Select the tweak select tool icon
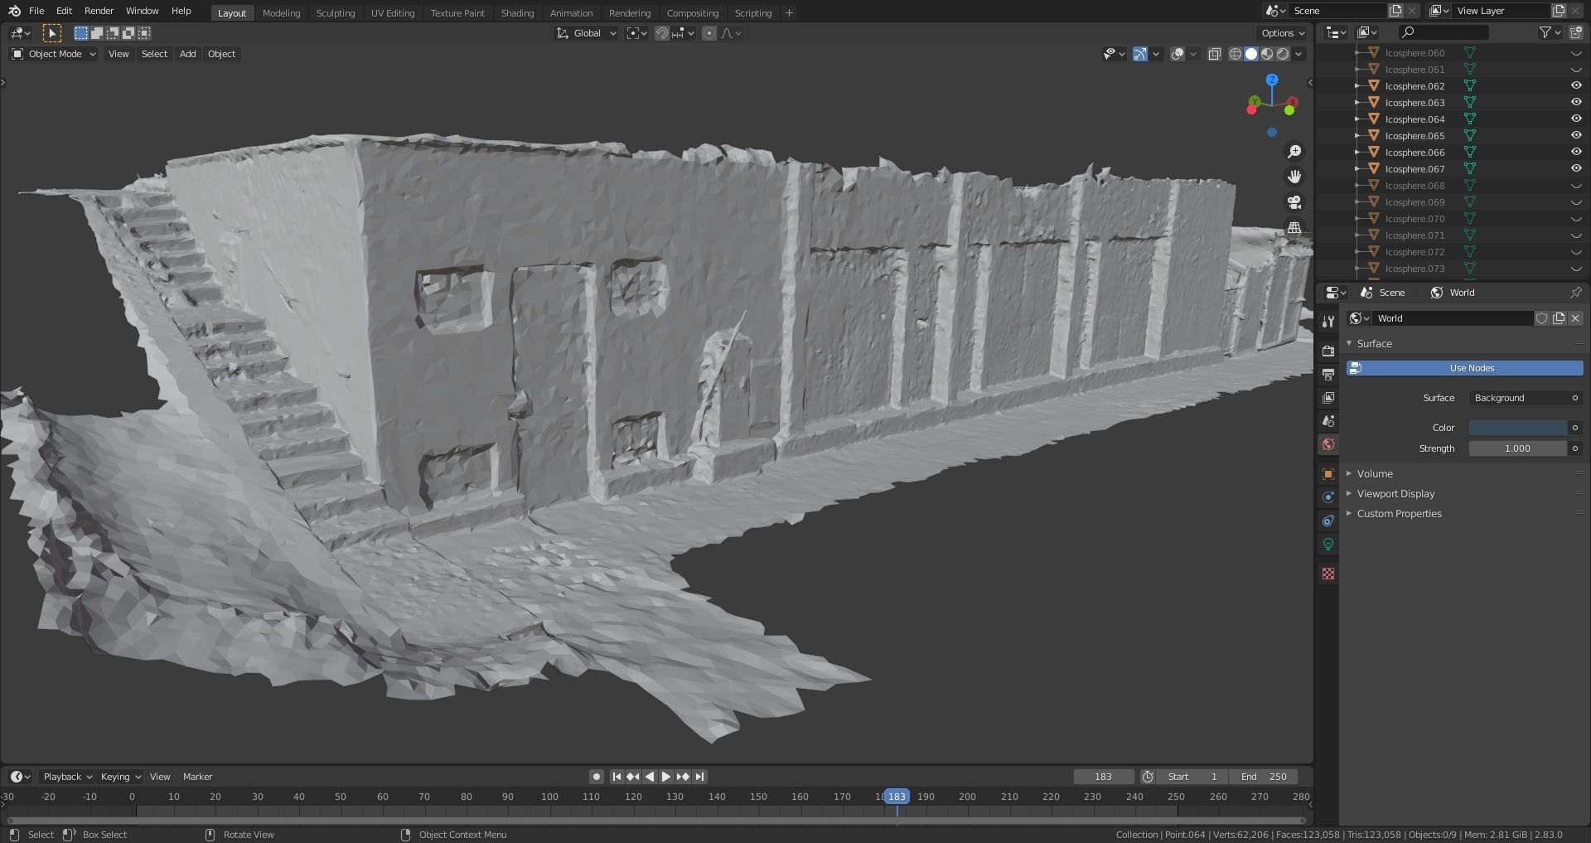The height and width of the screenshot is (843, 1591). pyautogui.click(x=51, y=33)
